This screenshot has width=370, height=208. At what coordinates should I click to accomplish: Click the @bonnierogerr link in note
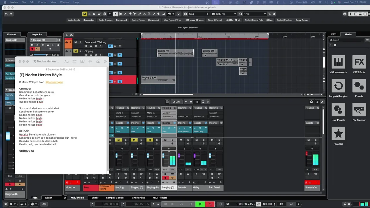54,82
